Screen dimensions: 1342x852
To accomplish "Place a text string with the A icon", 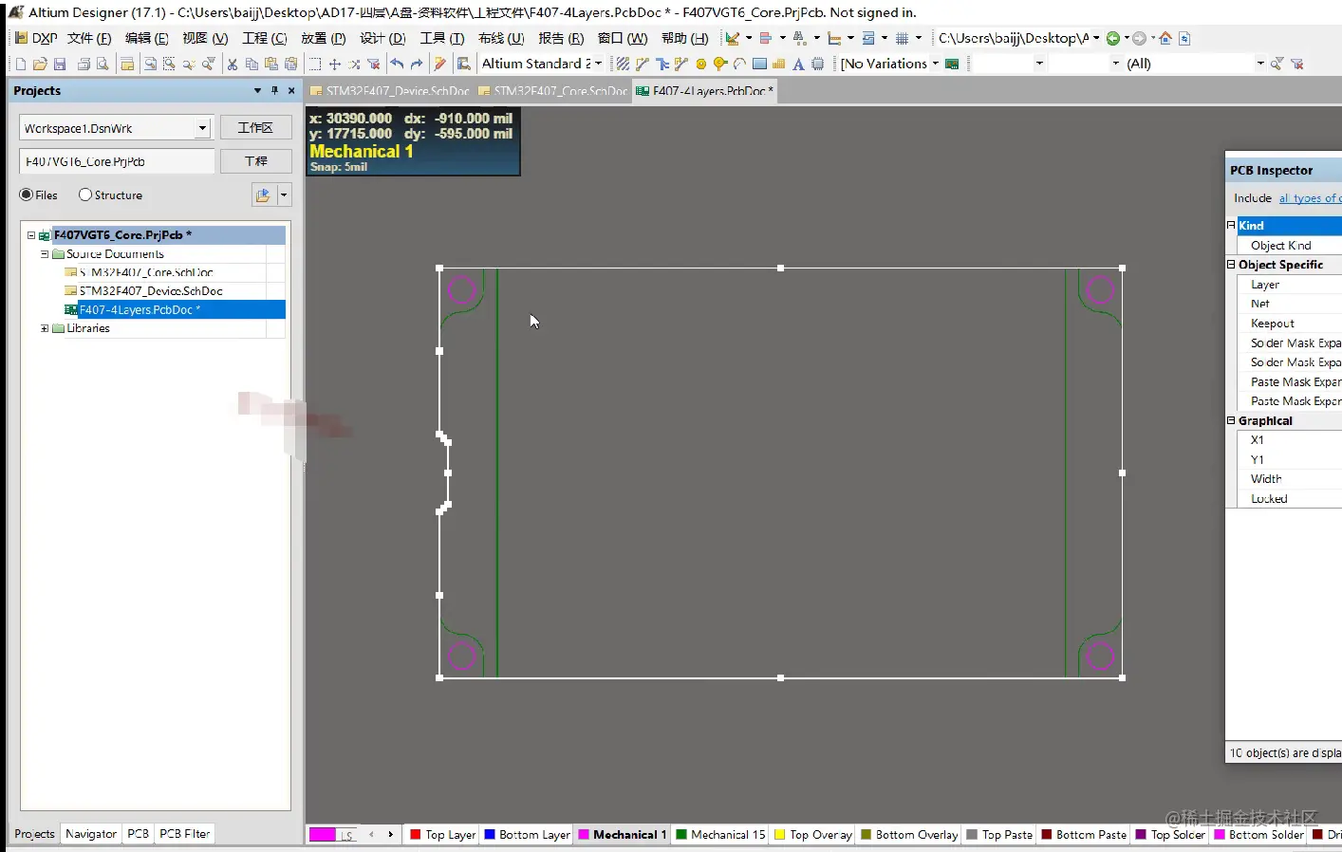I will click(798, 64).
